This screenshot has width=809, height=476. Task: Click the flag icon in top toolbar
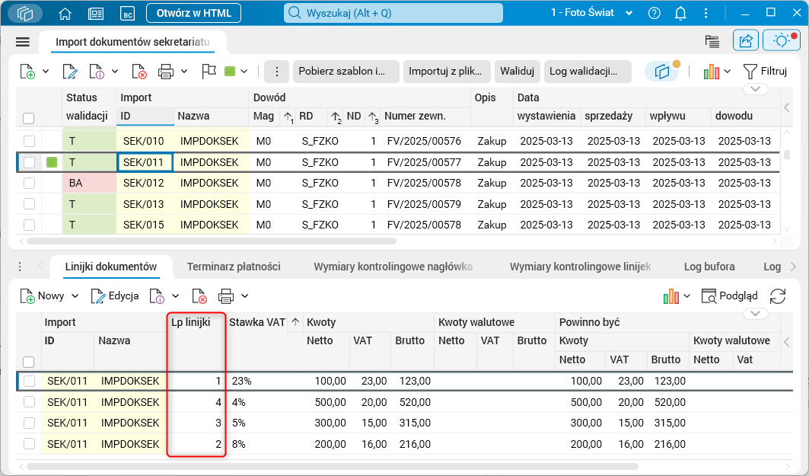[x=209, y=72]
